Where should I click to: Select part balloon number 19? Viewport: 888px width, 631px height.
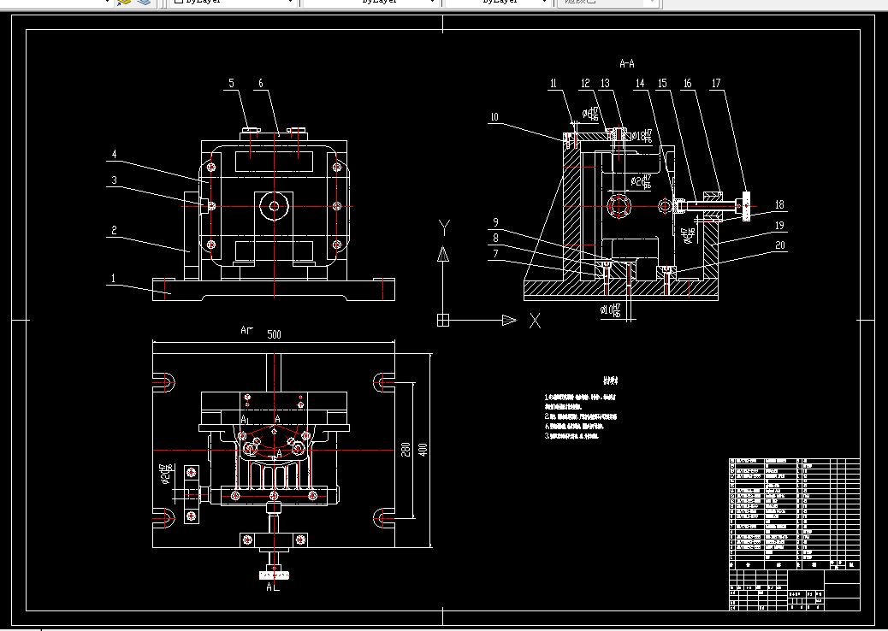tap(780, 225)
